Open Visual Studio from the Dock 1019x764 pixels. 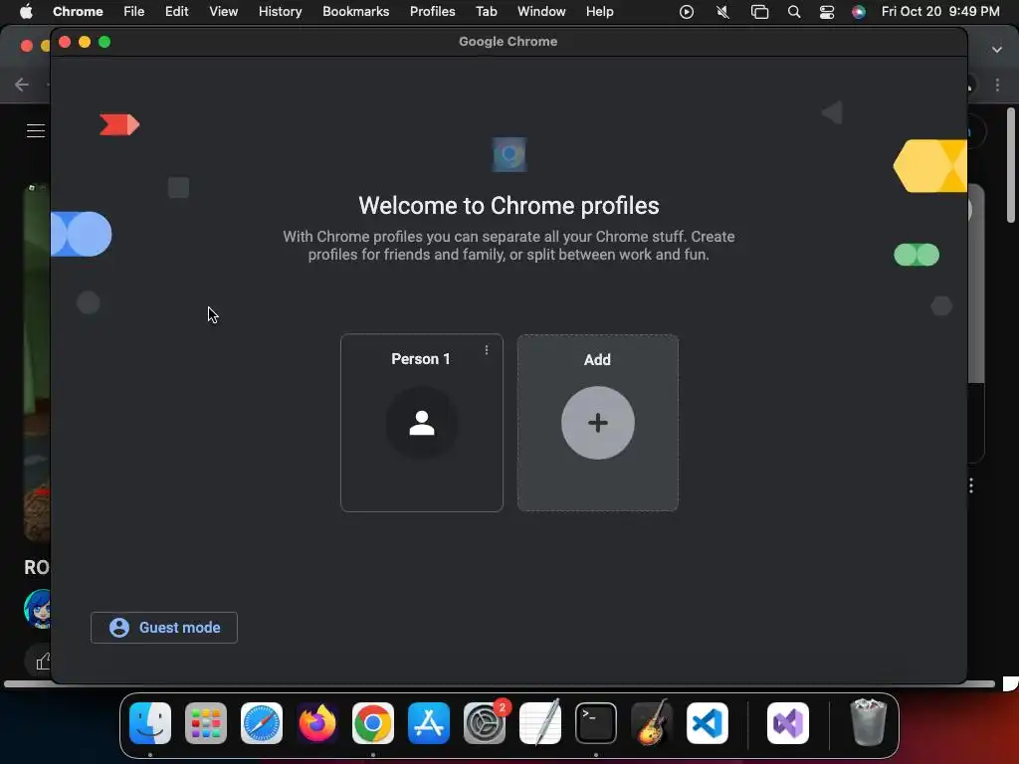(x=788, y=723)
